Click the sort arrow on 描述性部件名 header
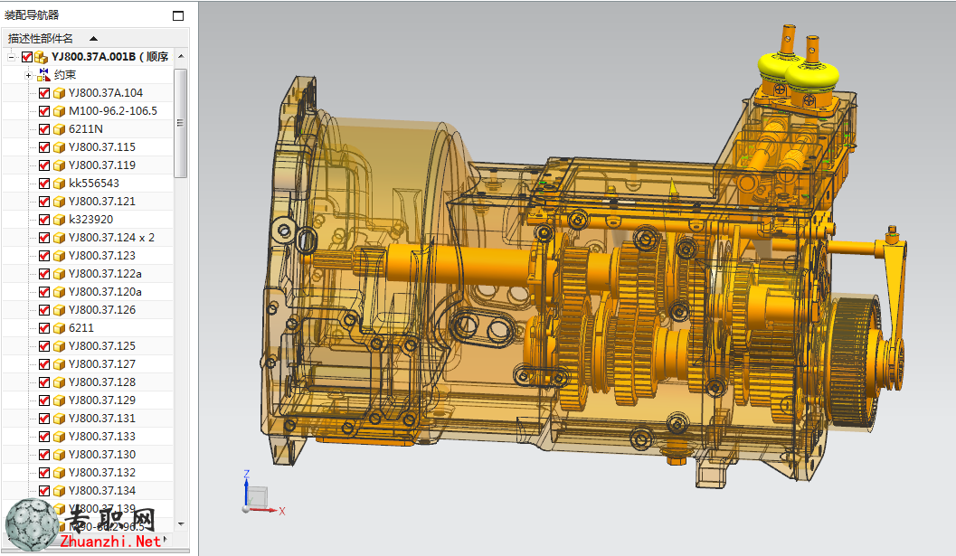This screenshot has width=956, height=556. coord(93,38)
